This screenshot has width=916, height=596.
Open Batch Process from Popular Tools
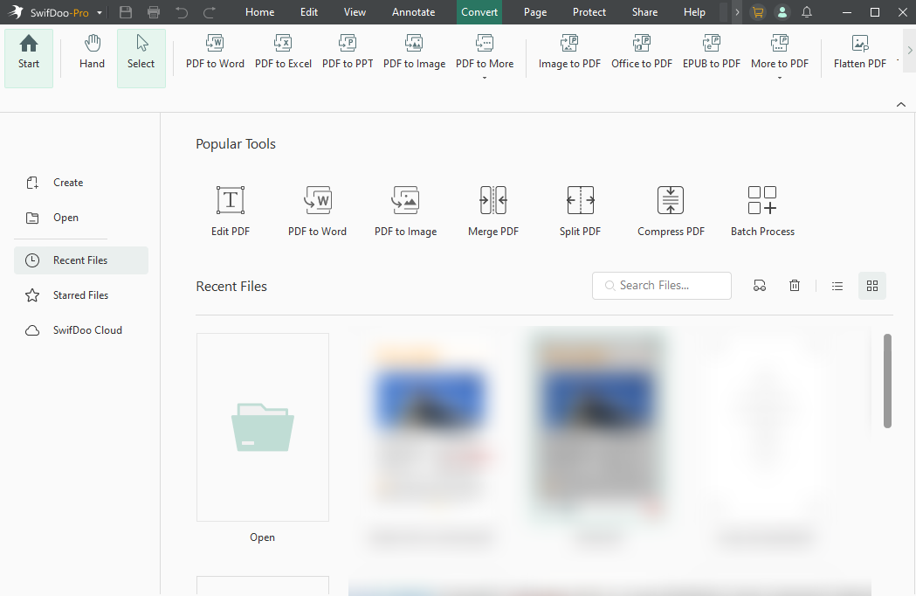pos(762,210)
